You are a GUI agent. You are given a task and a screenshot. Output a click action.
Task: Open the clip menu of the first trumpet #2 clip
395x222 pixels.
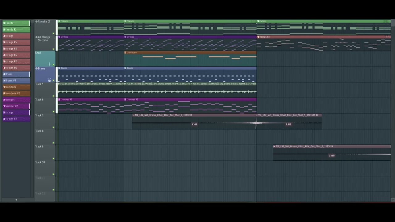59,100
